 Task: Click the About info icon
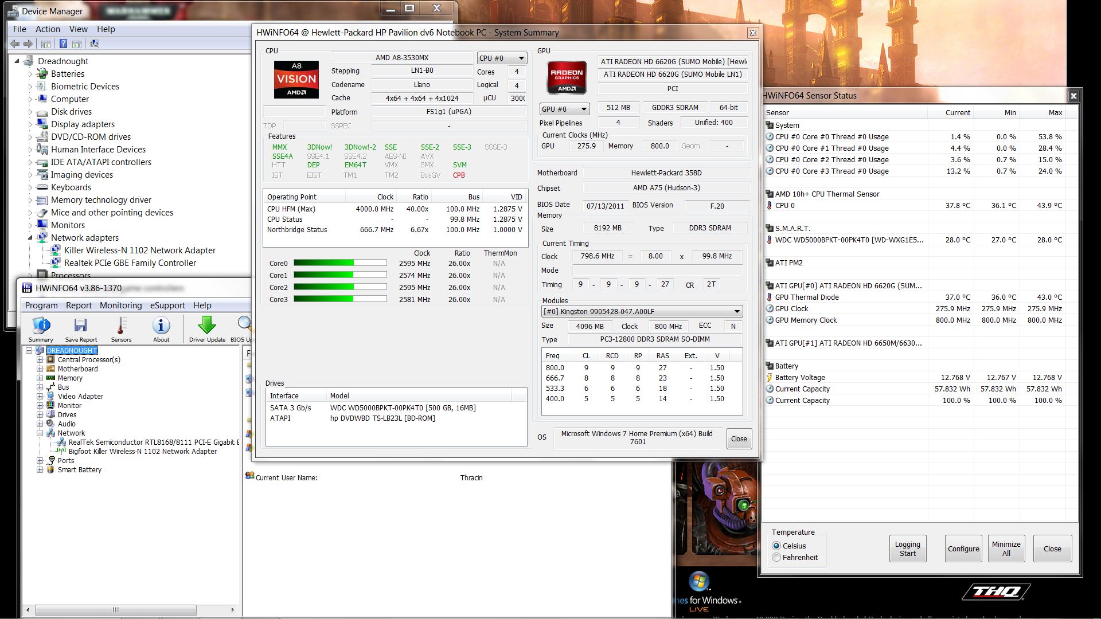point(161,330)
